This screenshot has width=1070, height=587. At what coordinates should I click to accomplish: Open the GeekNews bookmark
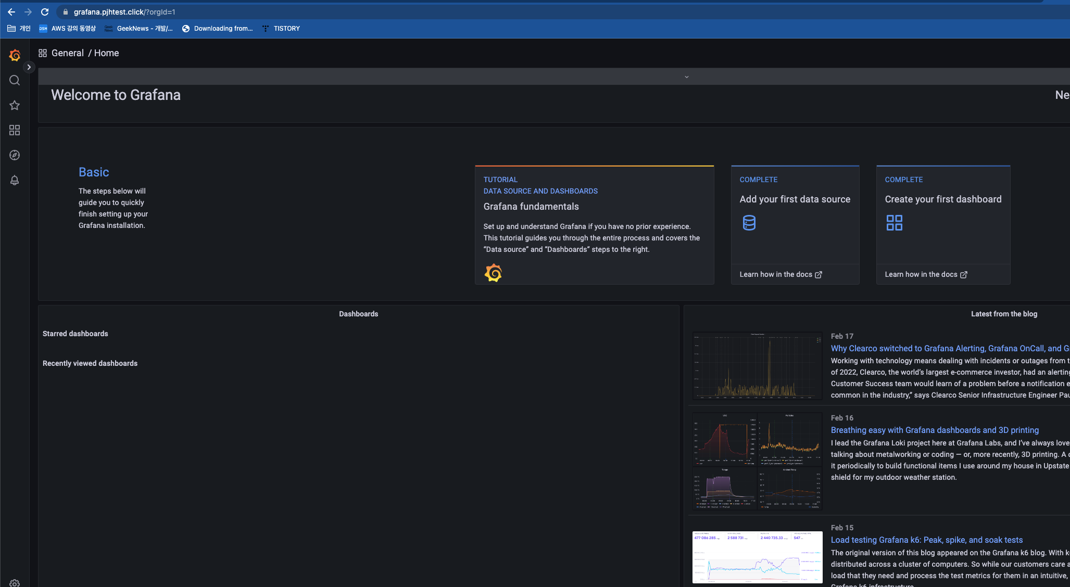(x=139, y=29)
